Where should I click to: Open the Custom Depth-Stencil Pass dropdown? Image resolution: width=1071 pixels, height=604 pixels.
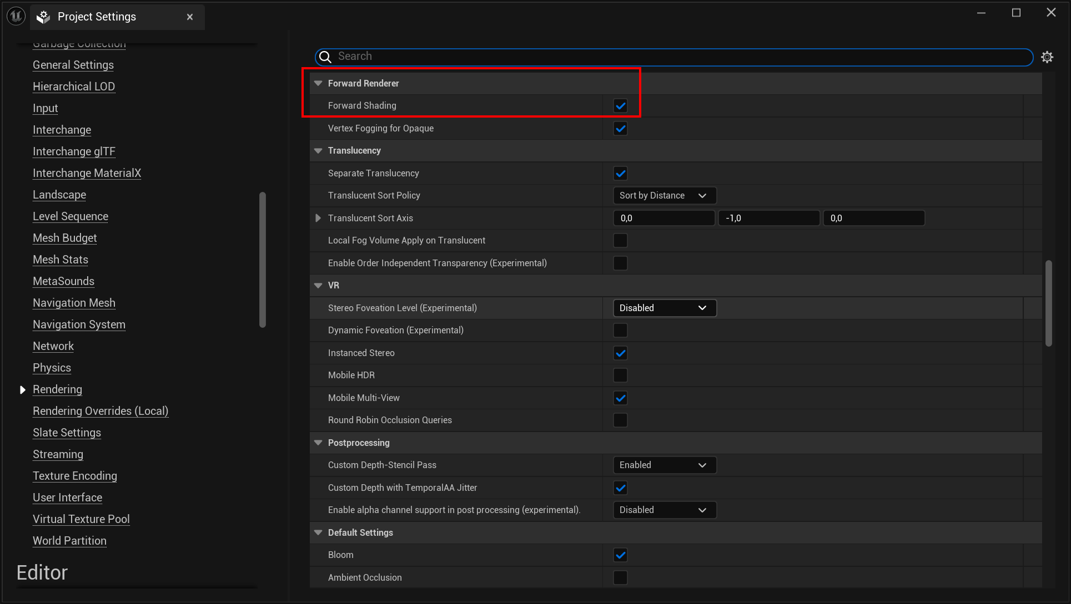coord(664,465)
